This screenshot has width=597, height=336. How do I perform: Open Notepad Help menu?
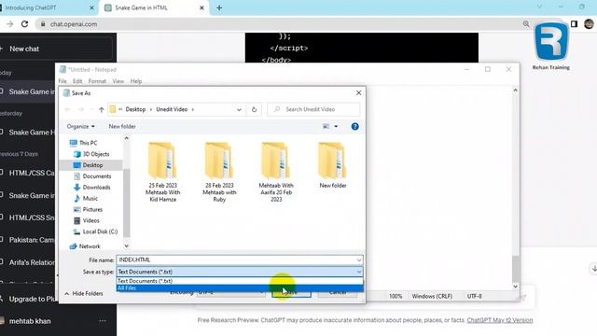click(x=136, y=81)
